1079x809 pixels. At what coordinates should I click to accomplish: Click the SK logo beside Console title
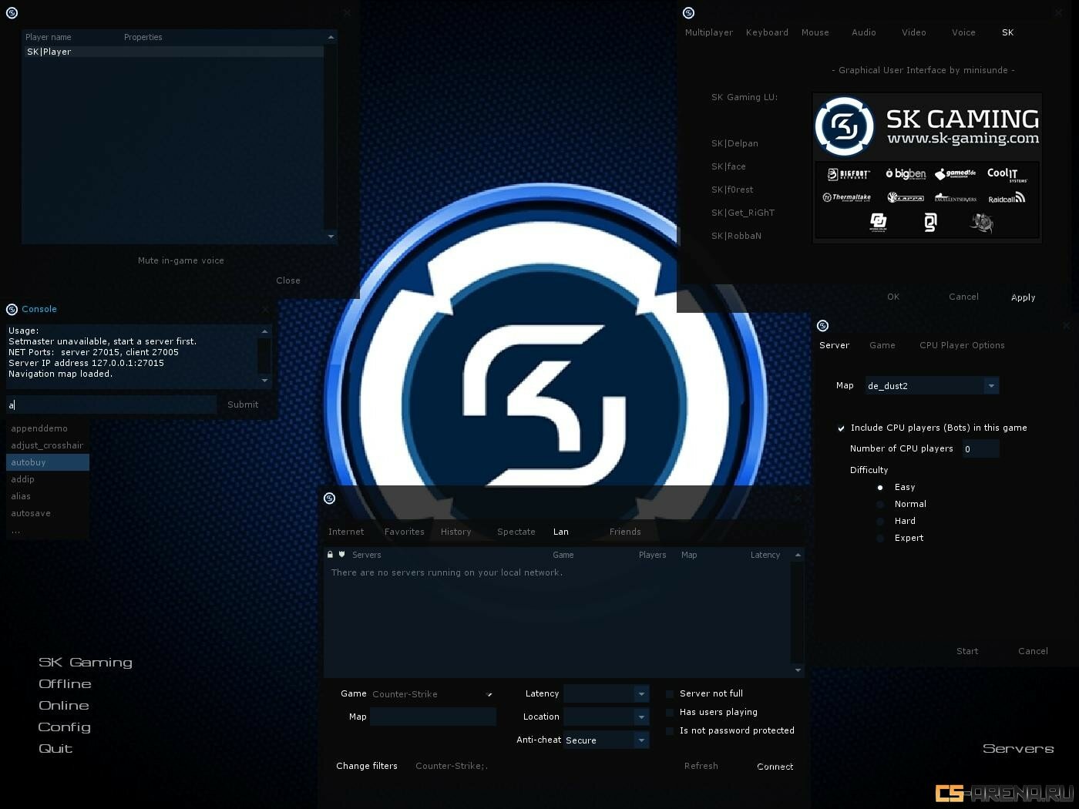[12, 310]
